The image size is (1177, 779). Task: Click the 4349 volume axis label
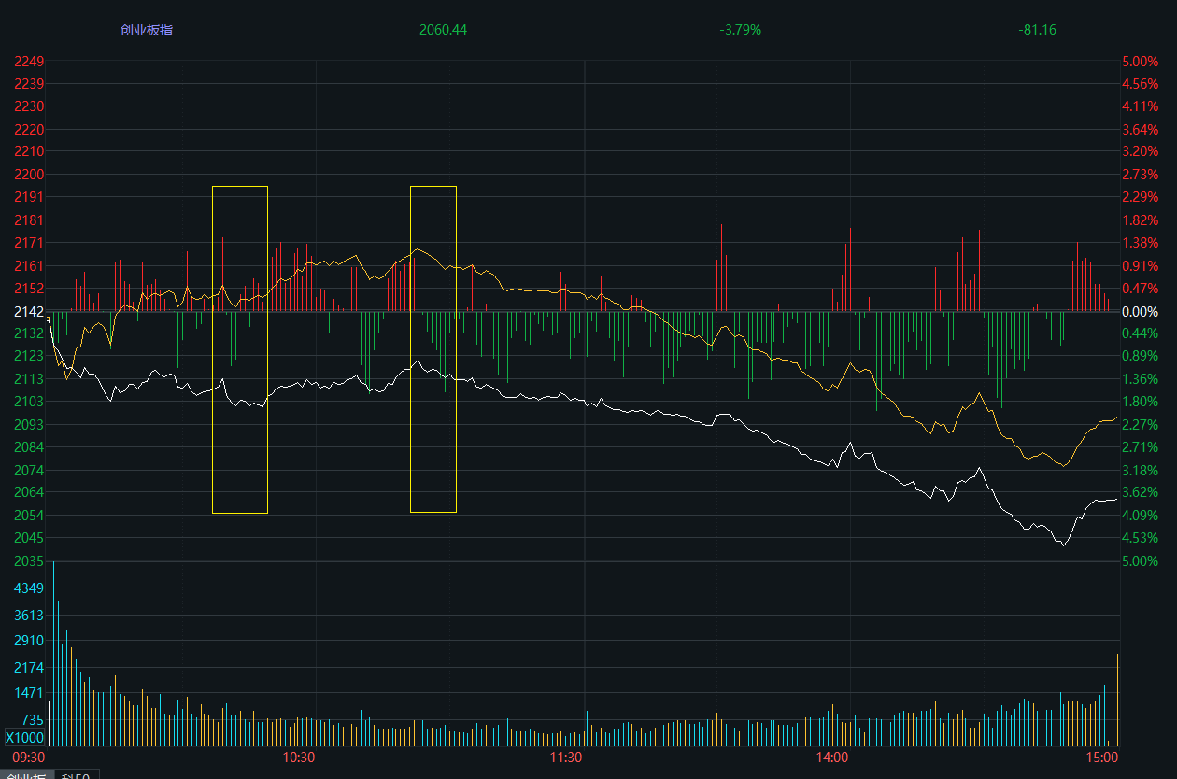pyautogui.click(x=29, y=588)
